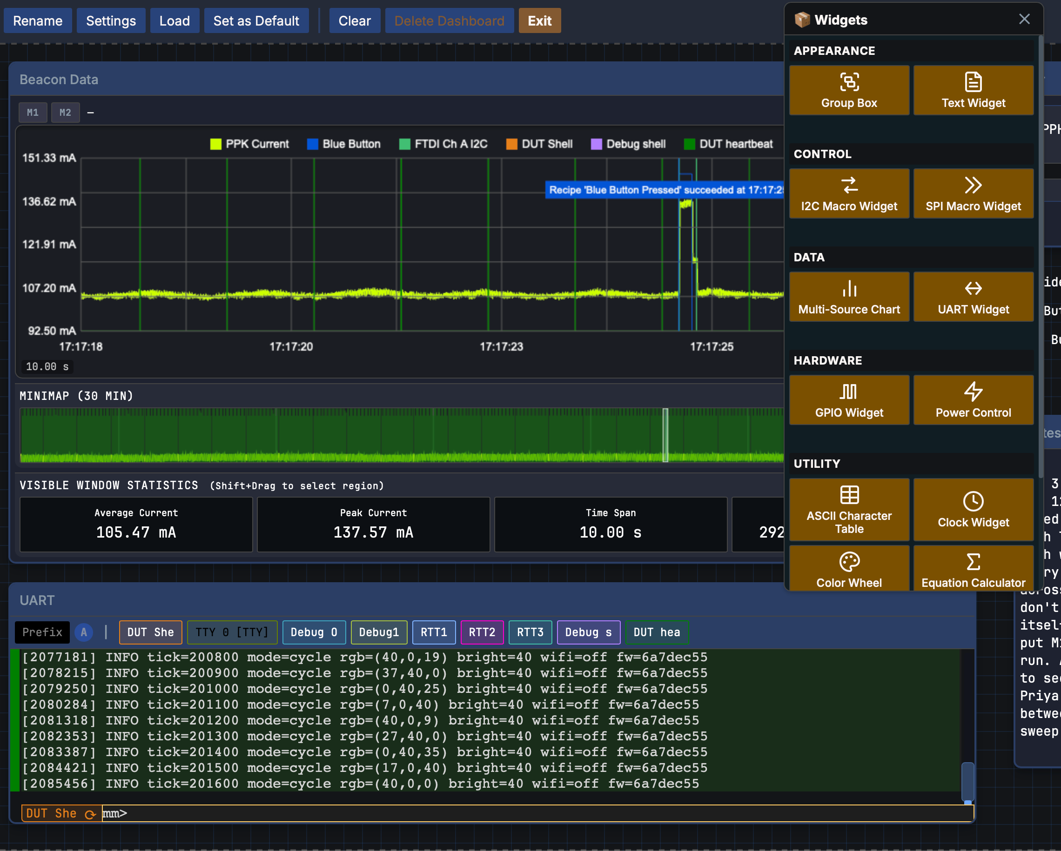1061x851 pixels.
Task: Add an SPI Macro Widget
Action: pos(973,193)
